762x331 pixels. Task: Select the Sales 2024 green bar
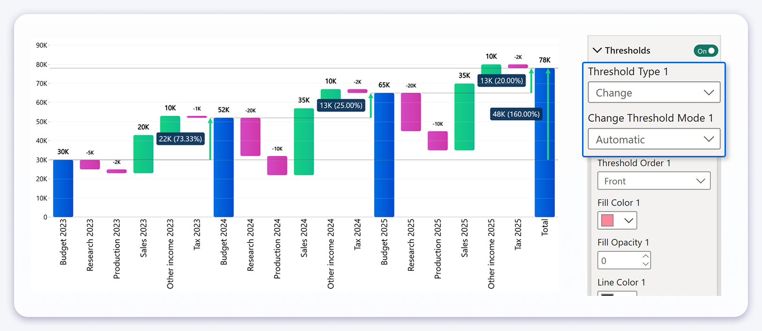(x=304, y=141)
